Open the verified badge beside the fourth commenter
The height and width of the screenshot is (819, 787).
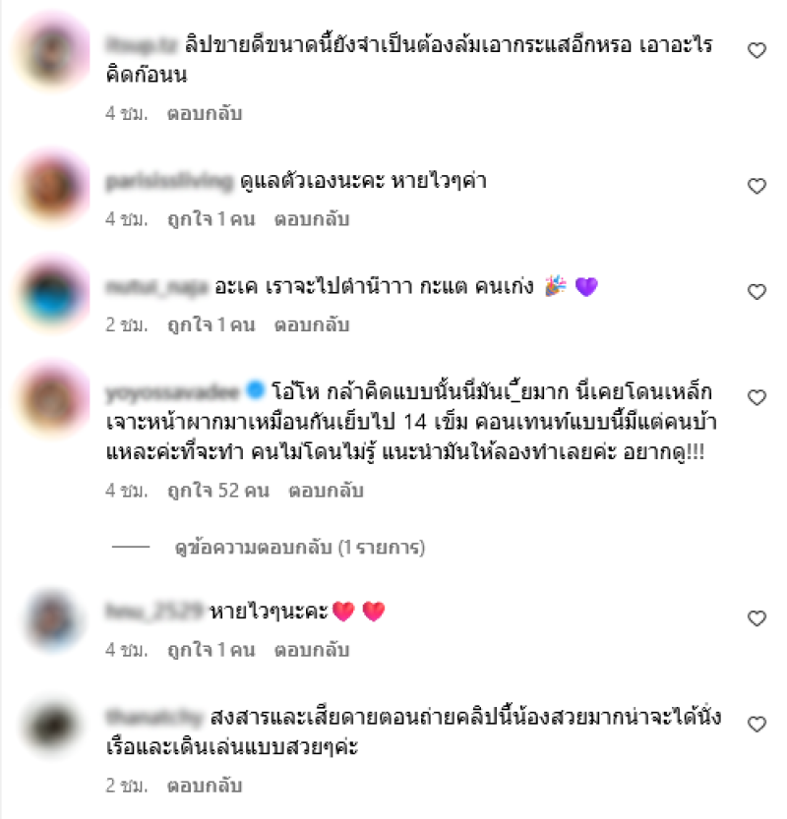tap(255, 390)
